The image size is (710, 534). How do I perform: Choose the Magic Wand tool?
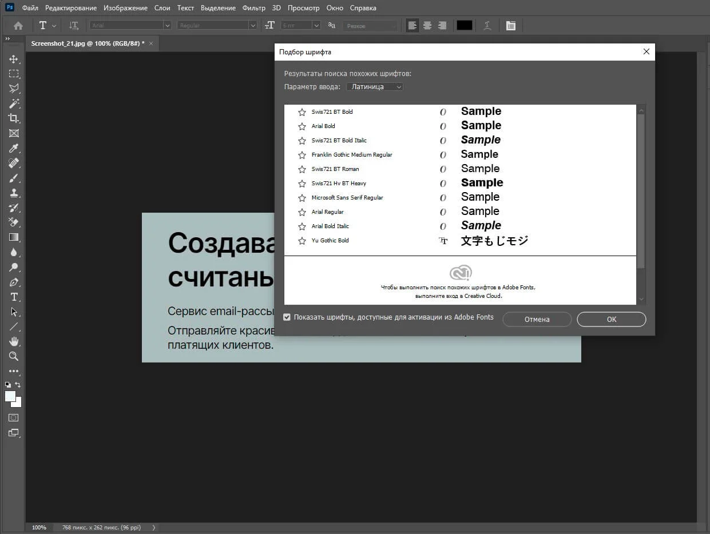click(x=14, y=103)
